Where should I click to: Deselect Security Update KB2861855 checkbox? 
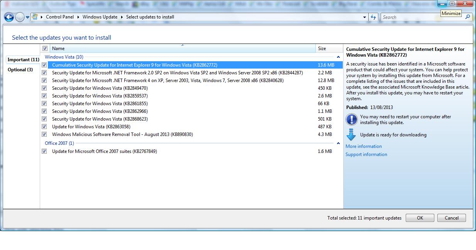coord(44,104)
